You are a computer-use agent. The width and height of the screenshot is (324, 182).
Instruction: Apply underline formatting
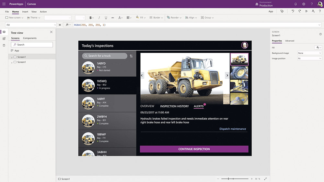coord(106,18)
